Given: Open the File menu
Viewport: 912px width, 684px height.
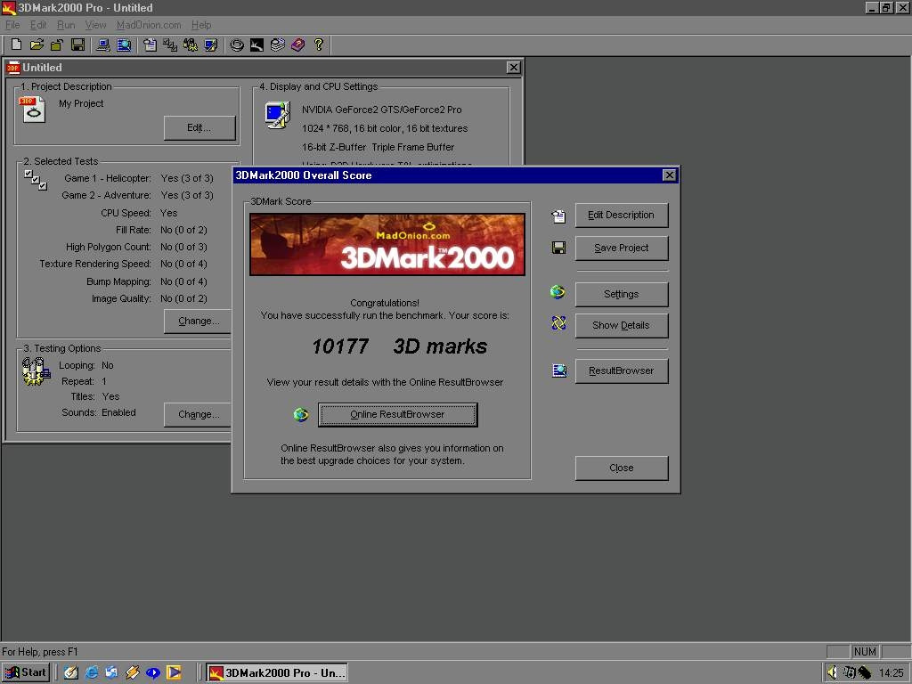Looking at the screenshot, I should point(12,25).
